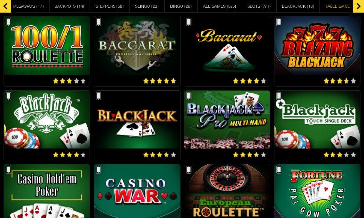Switch to the Slingo (23) tab
Screen dimensions: 364x218
coord(147,6)
